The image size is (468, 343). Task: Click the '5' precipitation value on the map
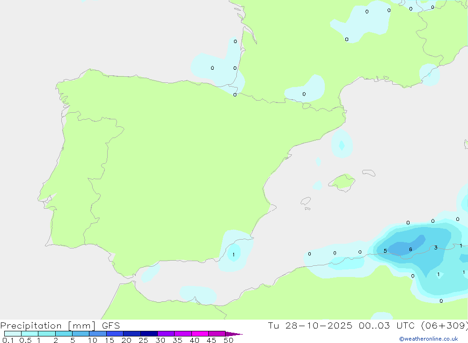385,251
